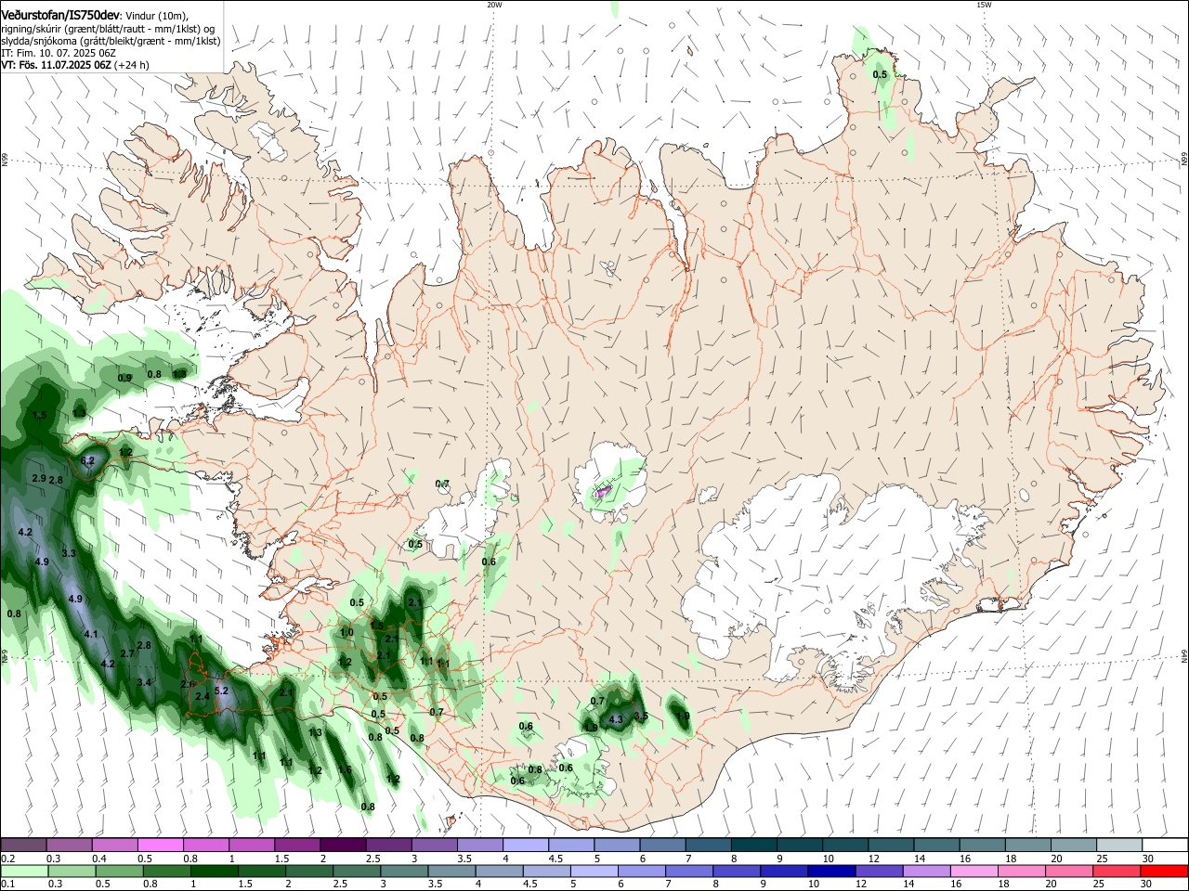Pick the darkest purple swatch between 2 and 2.5 on the upper scale
The width and height of the screenshot is (1189, 891).
point(343,846)
